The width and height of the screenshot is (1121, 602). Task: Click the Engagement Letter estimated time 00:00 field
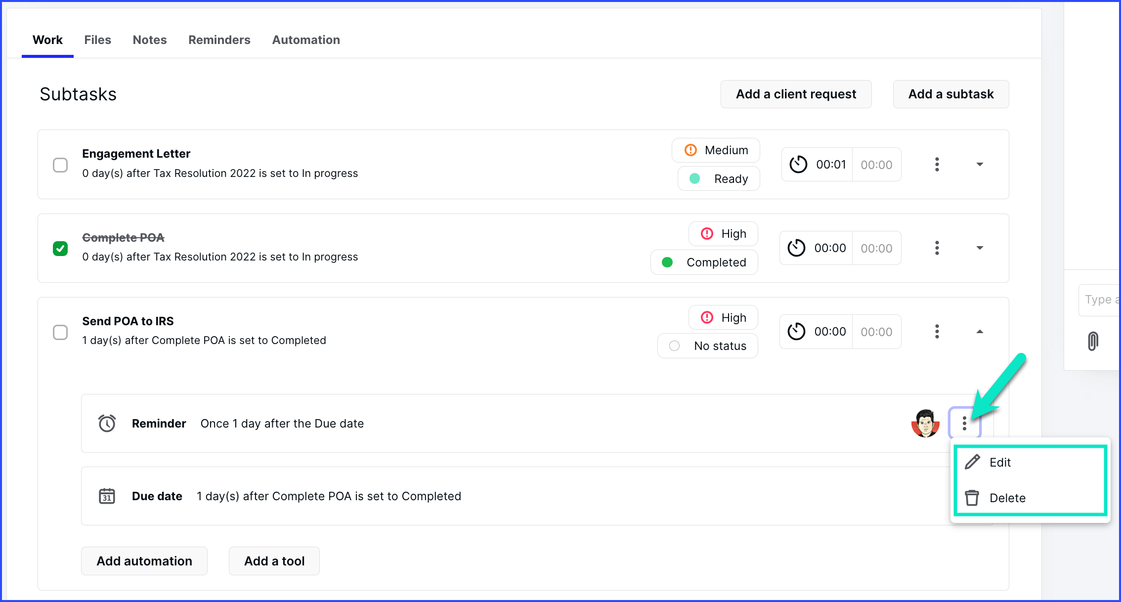(876, 165)
